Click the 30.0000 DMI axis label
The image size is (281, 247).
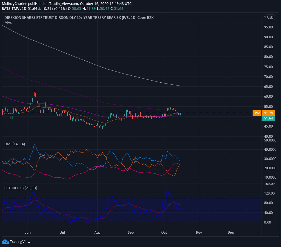270,159
